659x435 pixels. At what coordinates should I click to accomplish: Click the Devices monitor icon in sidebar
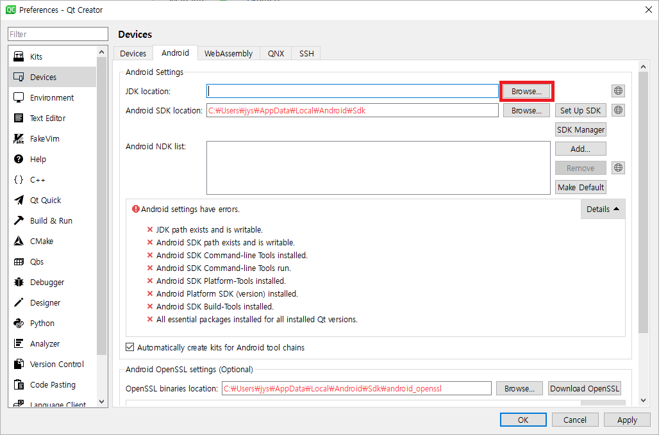19,77
